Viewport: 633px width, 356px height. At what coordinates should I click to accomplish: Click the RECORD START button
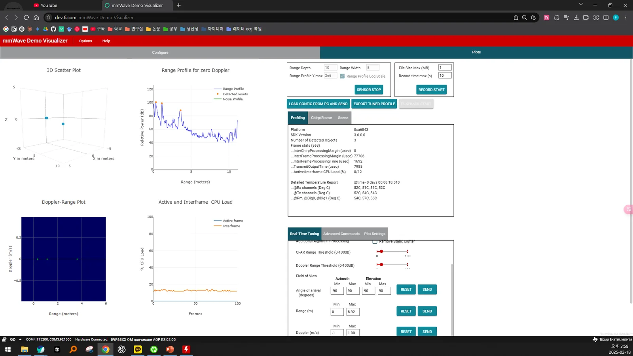(431, 90)
